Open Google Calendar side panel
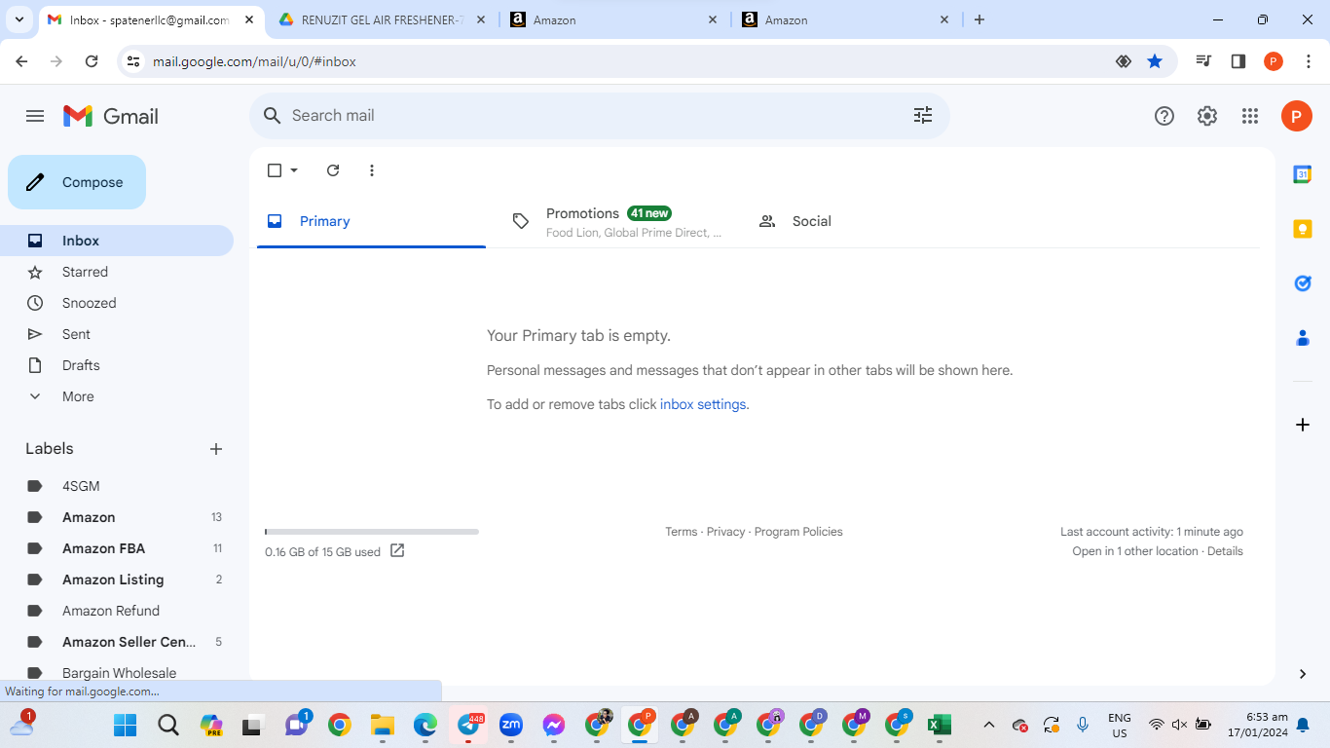This screenshot has height=748, width=1330. [1303, 174]
